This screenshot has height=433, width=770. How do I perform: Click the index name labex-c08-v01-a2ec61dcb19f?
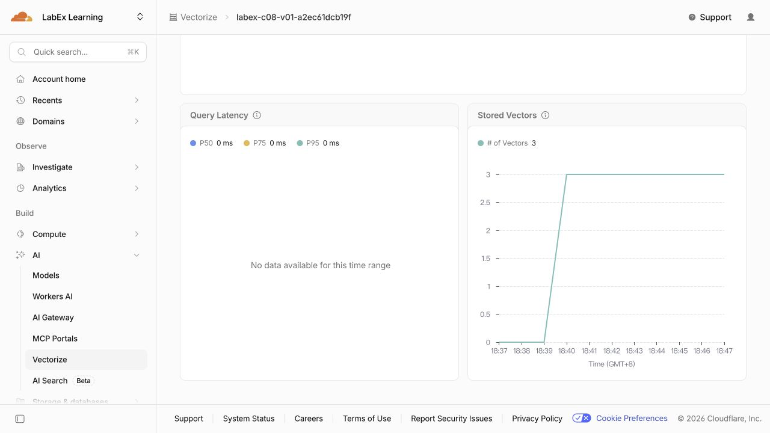pyautogui.click(x=294, y=17)
